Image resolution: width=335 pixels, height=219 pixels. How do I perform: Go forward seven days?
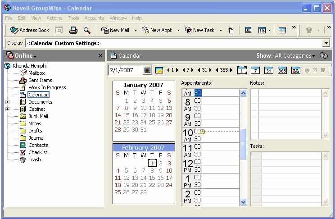192,70
